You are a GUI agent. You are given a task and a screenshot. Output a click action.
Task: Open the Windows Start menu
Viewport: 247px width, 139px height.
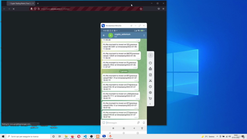[3, 136]
